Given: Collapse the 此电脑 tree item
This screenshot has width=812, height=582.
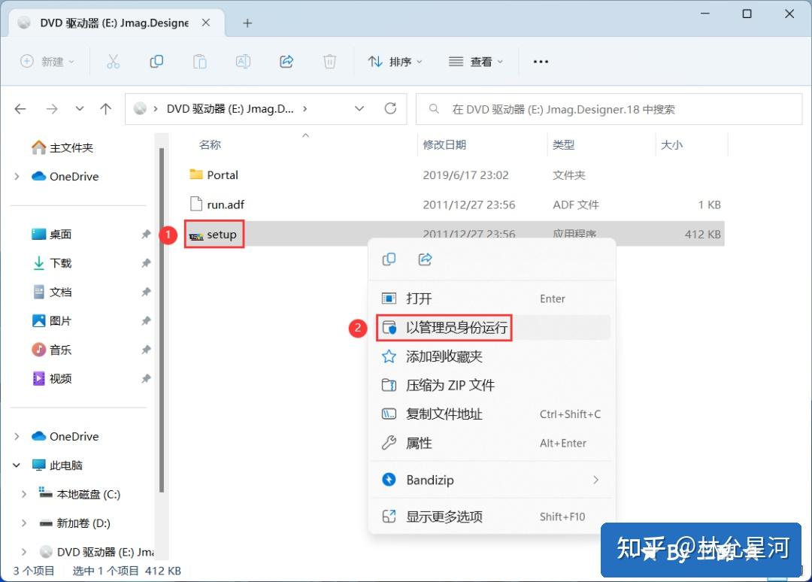Looking at the screenshot, I should pyautogui.click(x=15, y=465).
